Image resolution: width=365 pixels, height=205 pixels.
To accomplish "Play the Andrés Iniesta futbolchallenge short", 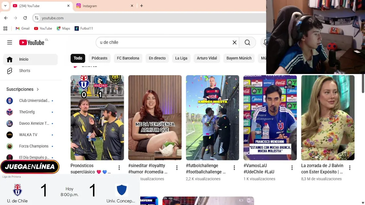I will (212, 118).
